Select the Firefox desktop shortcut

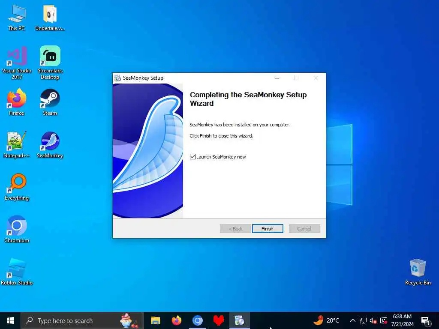(17, 102)
